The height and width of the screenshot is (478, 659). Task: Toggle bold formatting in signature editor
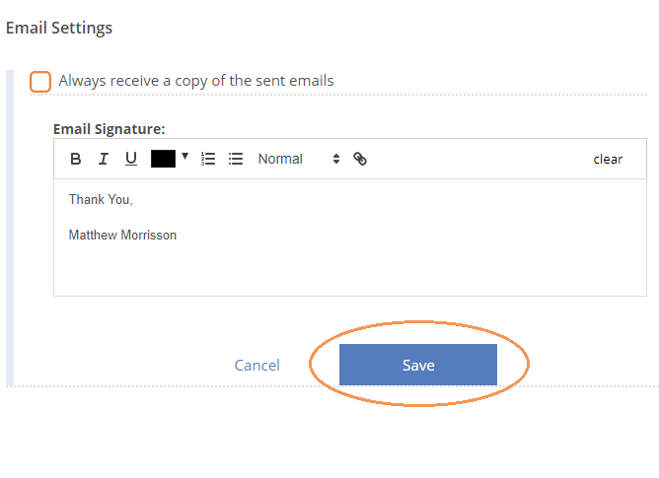(76, 159)
